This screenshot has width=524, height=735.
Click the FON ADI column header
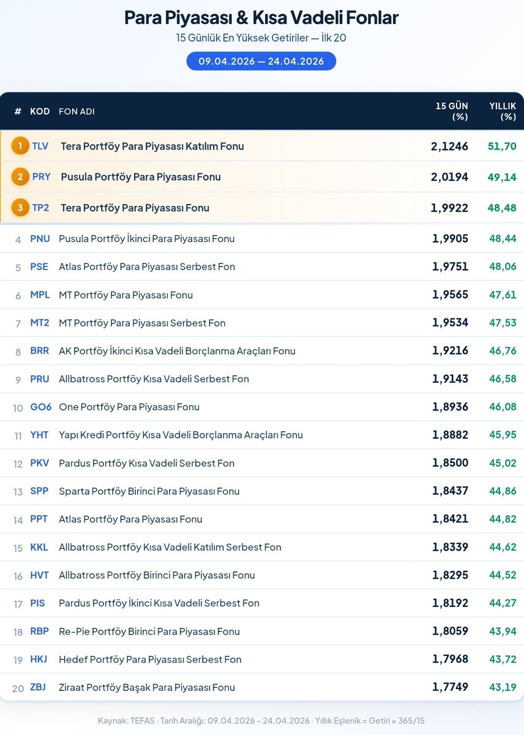pyautogui.click(x=77, y=111)
